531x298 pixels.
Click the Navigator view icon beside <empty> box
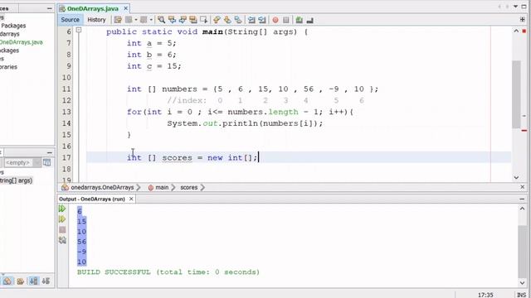(47, 162)
